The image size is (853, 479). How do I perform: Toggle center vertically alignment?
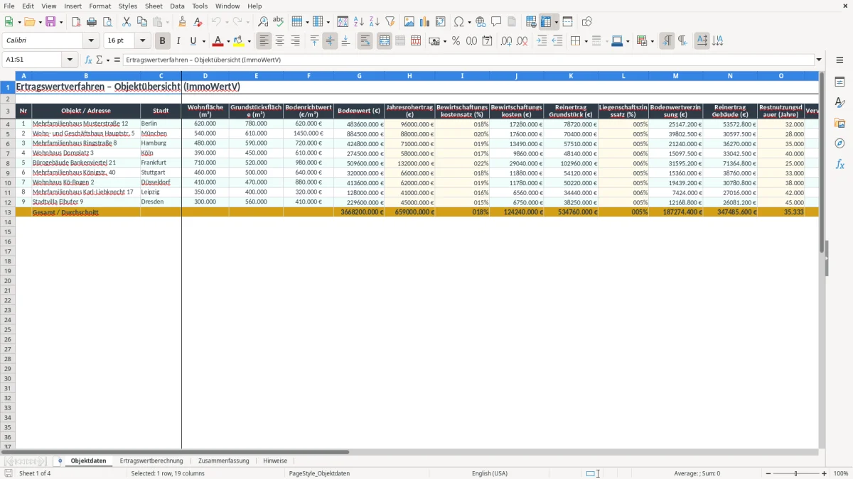331,41
